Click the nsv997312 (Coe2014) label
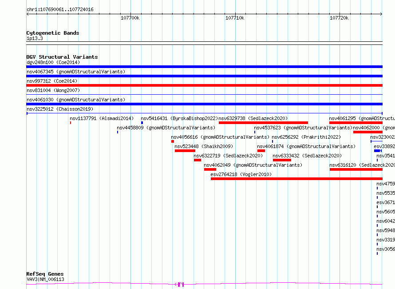 (52, 81)
